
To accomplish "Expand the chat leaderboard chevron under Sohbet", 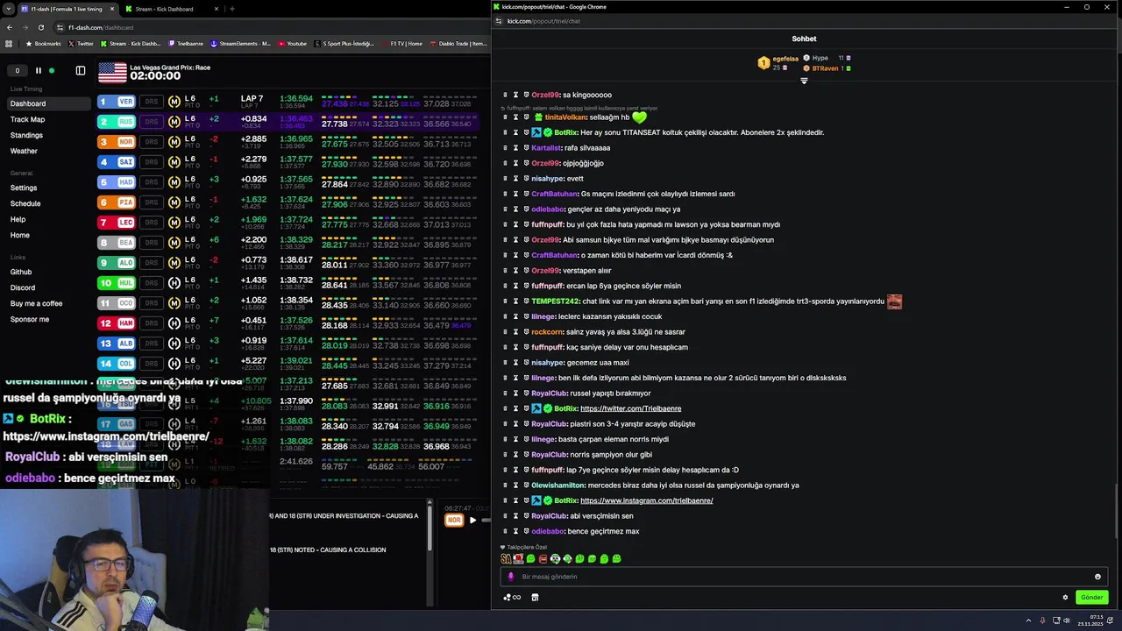I will tap(804, 81).
